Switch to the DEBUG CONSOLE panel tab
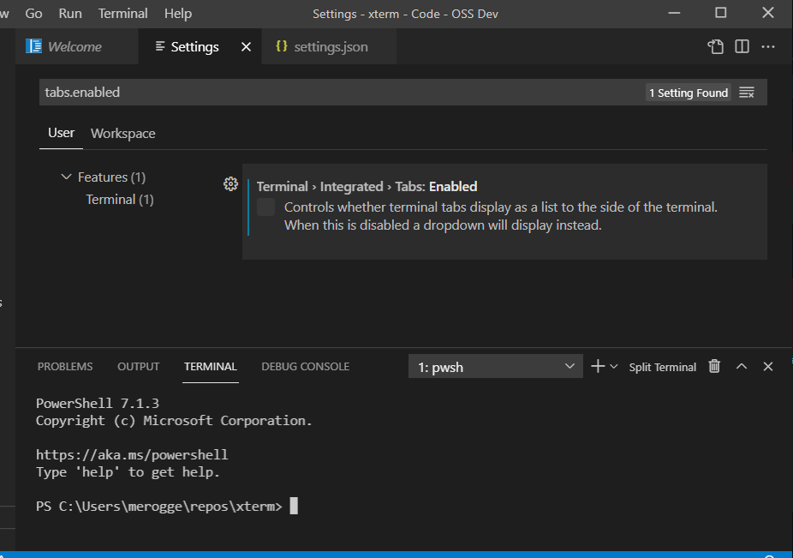Screen dimensions: 793x558 [x=305, y=366]
